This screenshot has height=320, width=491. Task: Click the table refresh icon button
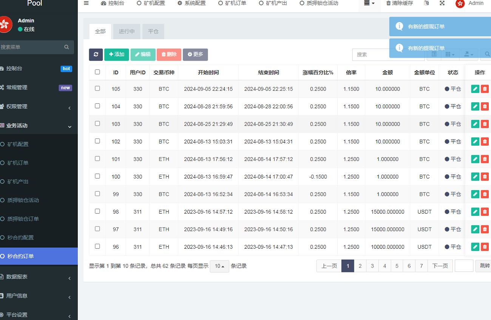click(x=96, y=55)
